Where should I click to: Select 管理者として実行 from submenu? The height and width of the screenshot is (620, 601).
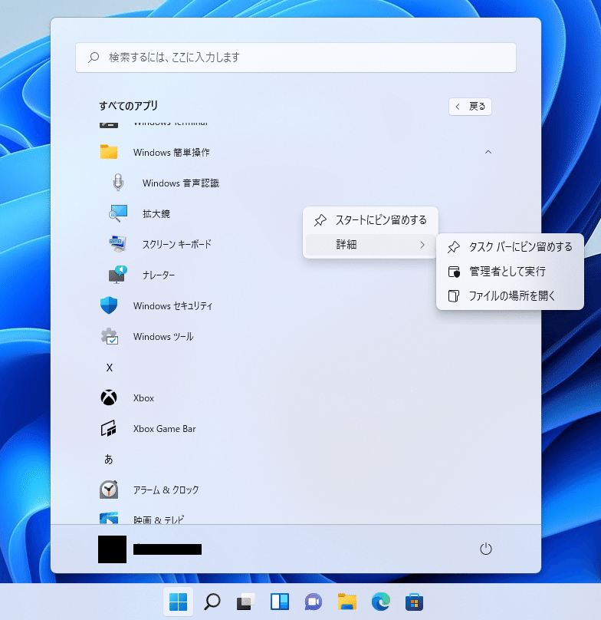(510, 272)
